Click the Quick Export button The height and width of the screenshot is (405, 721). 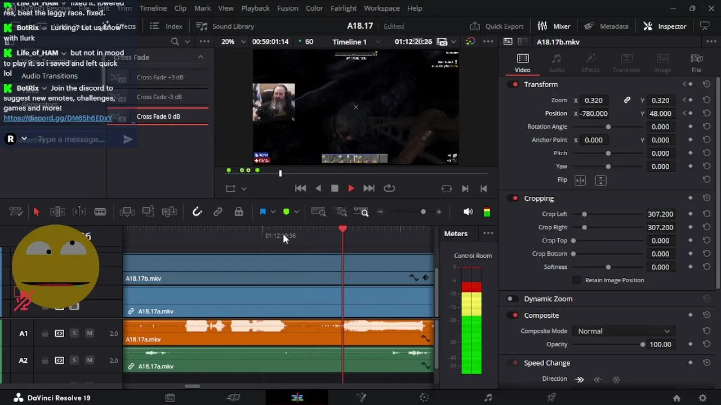point(497,26)
